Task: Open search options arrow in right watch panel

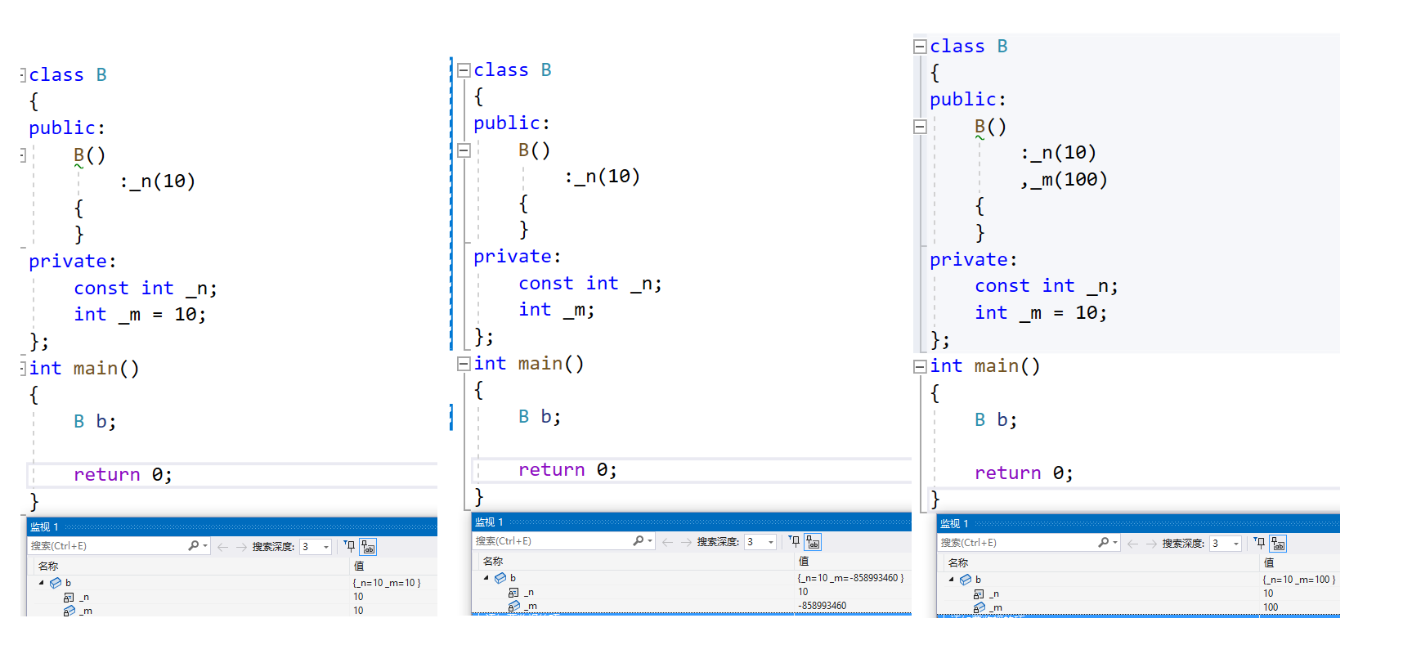Action: tap(1115, 543)
